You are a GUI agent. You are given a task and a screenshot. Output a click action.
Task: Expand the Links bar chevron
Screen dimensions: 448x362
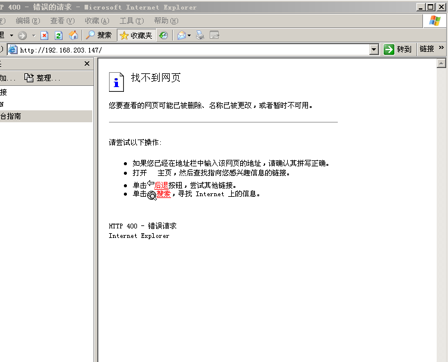[441, 48]
